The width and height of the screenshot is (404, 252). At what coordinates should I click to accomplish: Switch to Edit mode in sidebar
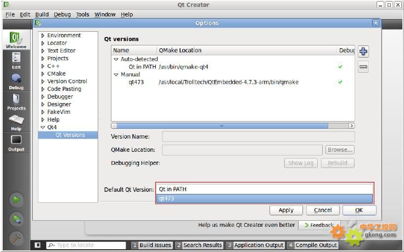click(x=16, y=61)
